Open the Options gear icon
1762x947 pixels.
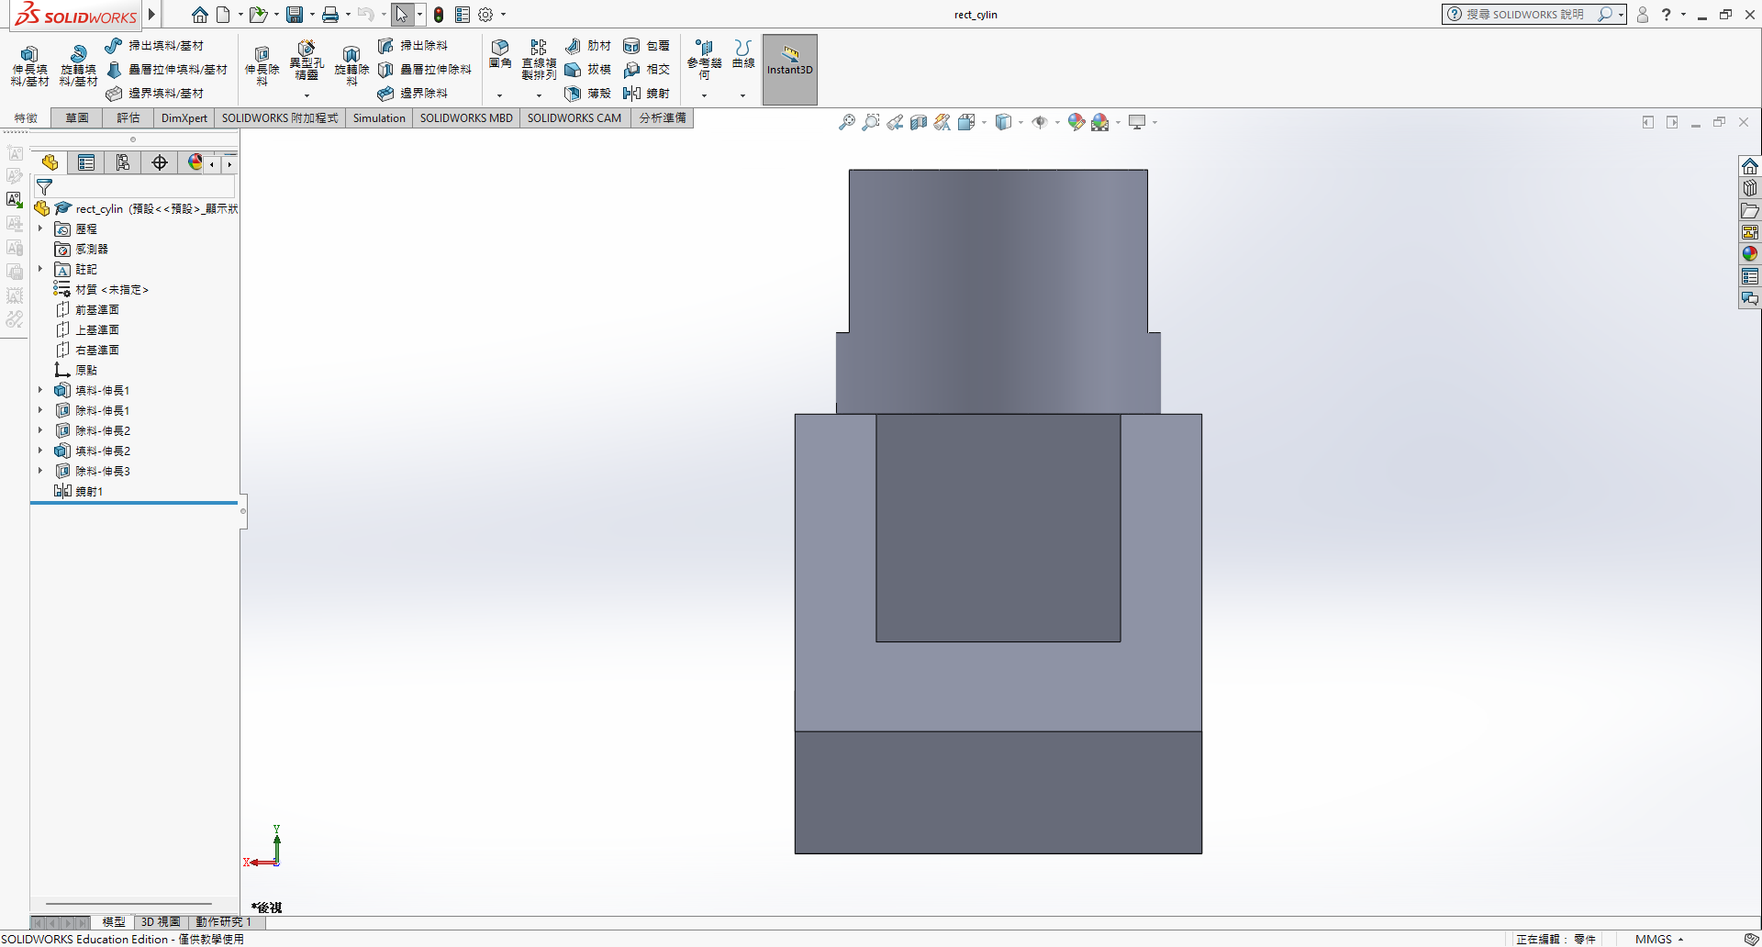[x=486, y=15]
